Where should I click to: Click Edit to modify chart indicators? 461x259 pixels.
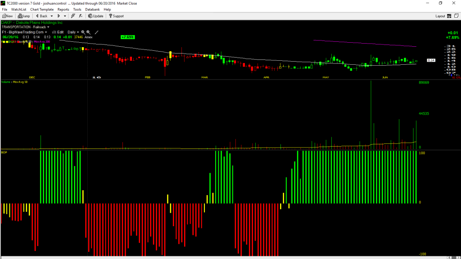tap(58, 32)
